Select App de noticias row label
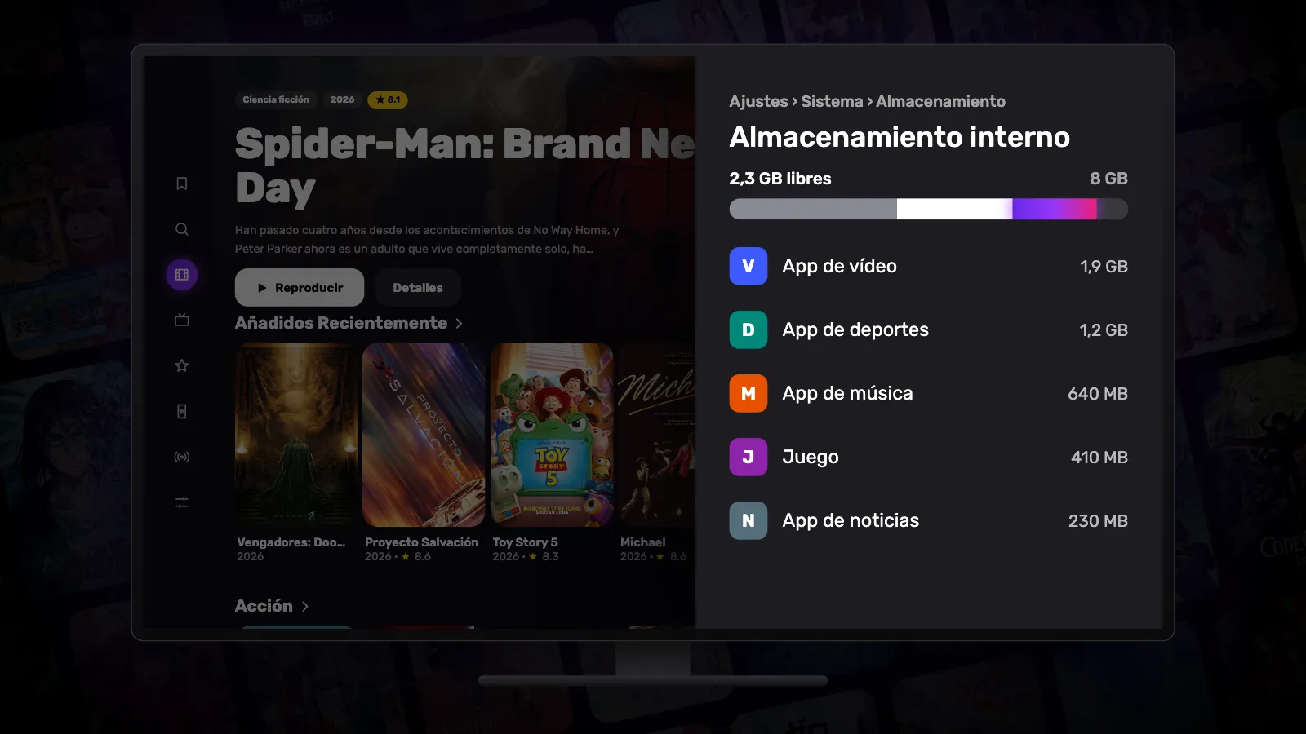Image resolution: width=1306 pixels, height=734 pixels. tap(851, 520)
